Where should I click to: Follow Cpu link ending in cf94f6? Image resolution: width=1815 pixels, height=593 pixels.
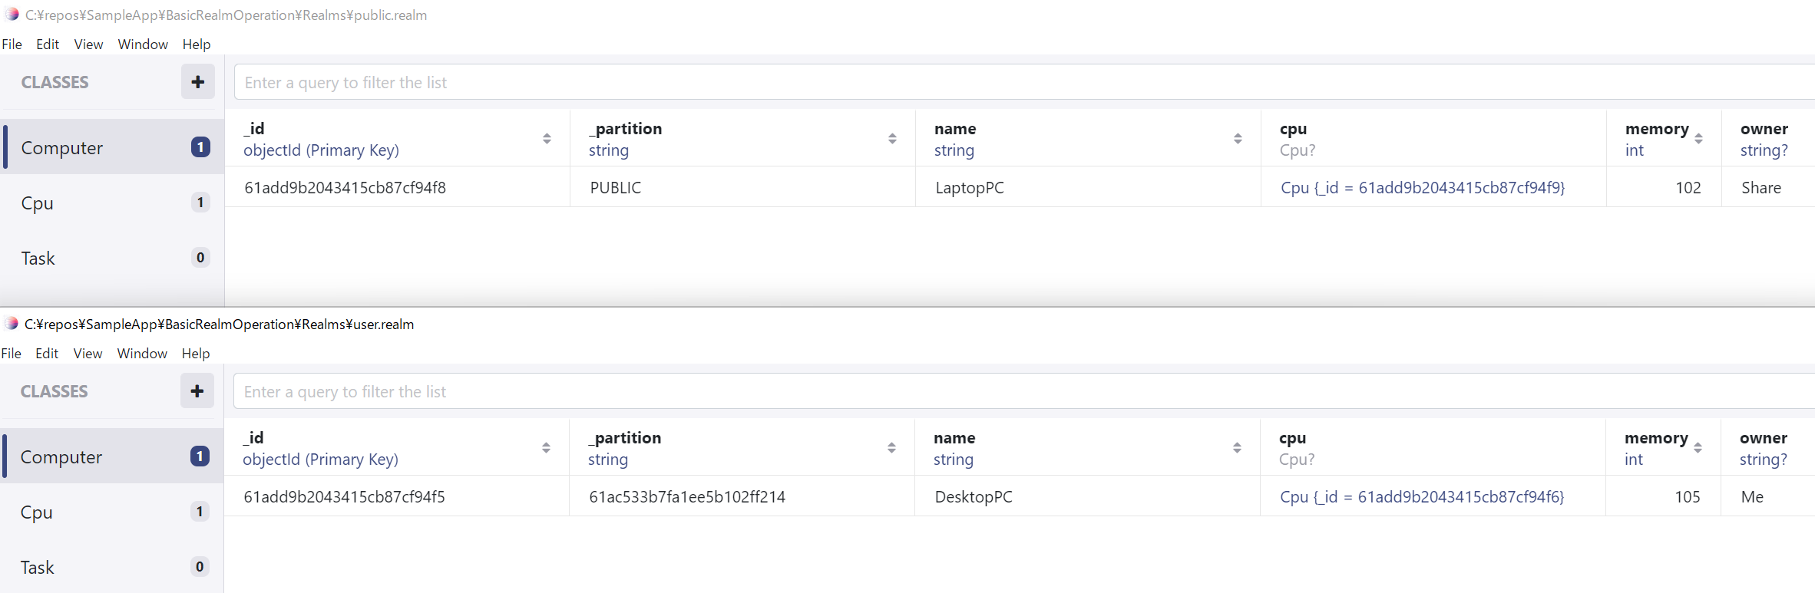[1422, 497]
